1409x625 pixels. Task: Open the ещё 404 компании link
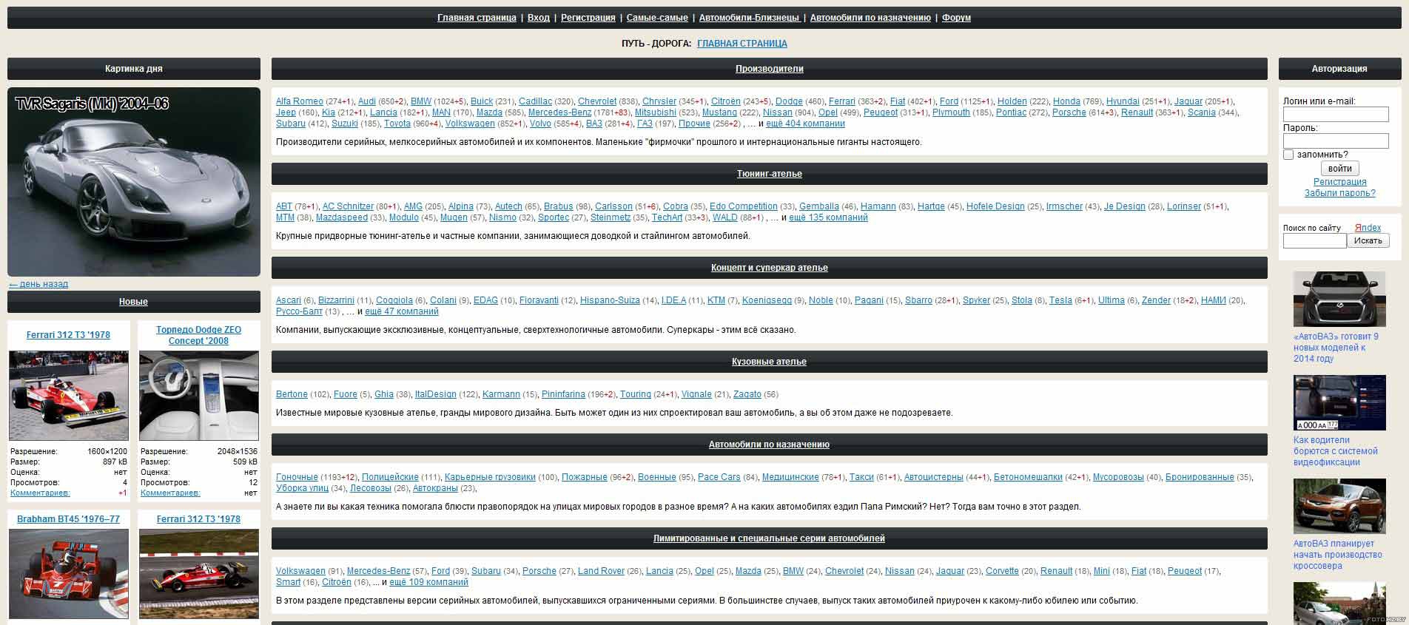pos(805,124)
